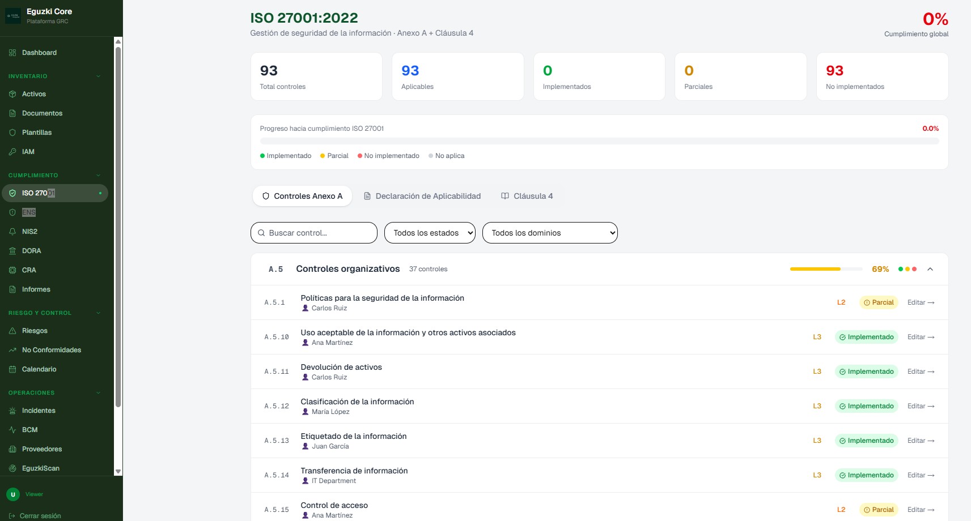
Task: Click the Riesgos warning triangle icon
Action: pyautogui.click(x=12, y=331)
